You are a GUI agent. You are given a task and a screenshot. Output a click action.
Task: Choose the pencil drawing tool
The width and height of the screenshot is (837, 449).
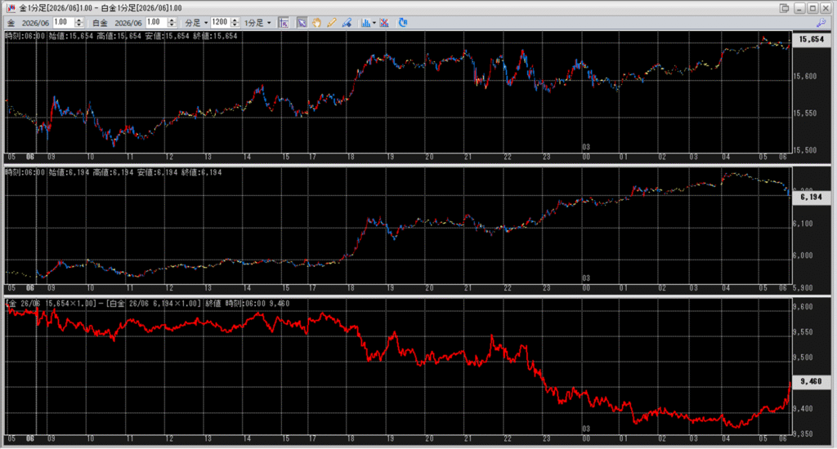pos(332,23)
